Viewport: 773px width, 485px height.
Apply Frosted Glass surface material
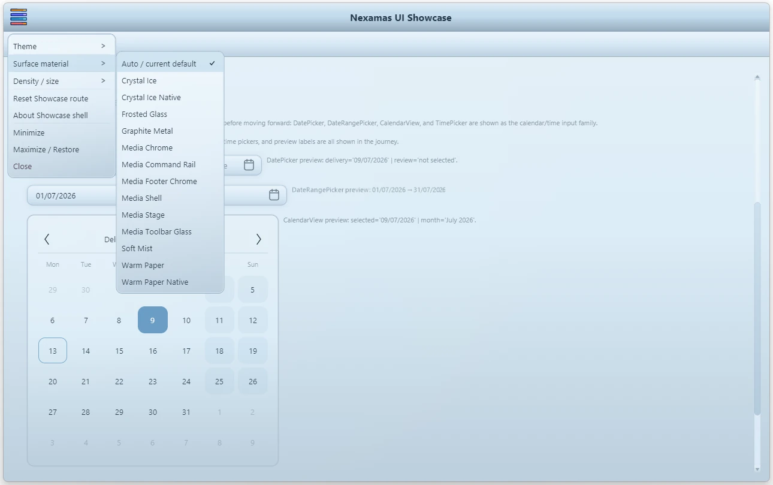tap(170, 114)
